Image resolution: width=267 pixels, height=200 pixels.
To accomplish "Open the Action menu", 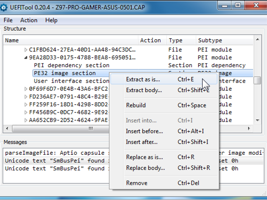I will [29, 20].
